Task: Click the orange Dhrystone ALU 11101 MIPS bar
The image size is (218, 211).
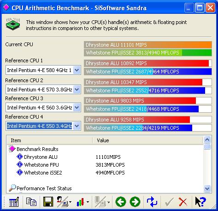Action: (148, 45)
